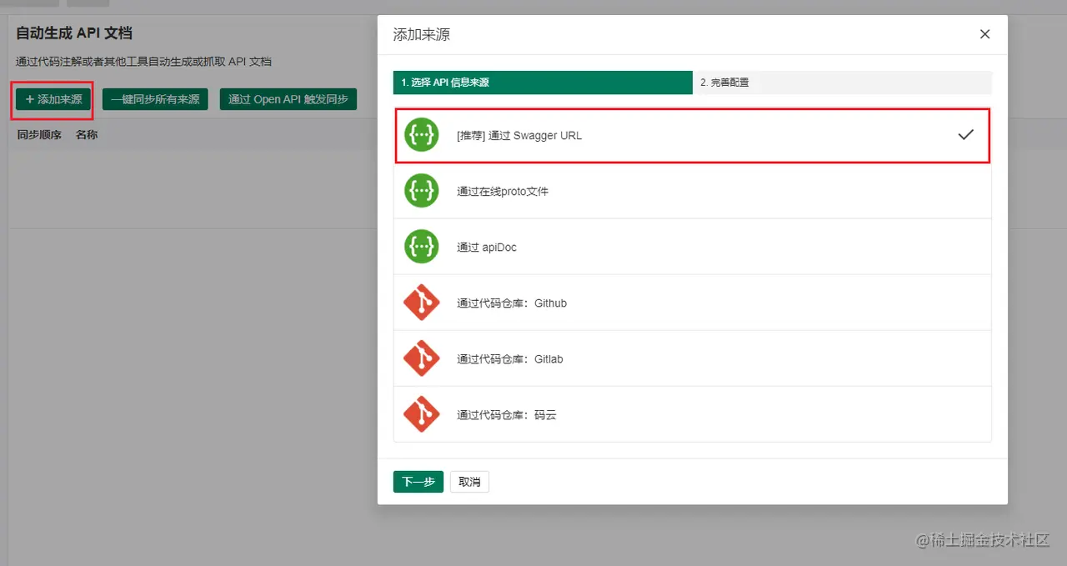1067x566 pixels.
Task: Click the Git icon beside 通过代码仓库：Gitlab
Action: tap(421, 358)
